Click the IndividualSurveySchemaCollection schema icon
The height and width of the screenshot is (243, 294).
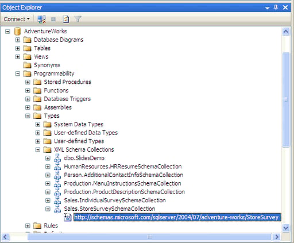[57, 200]
